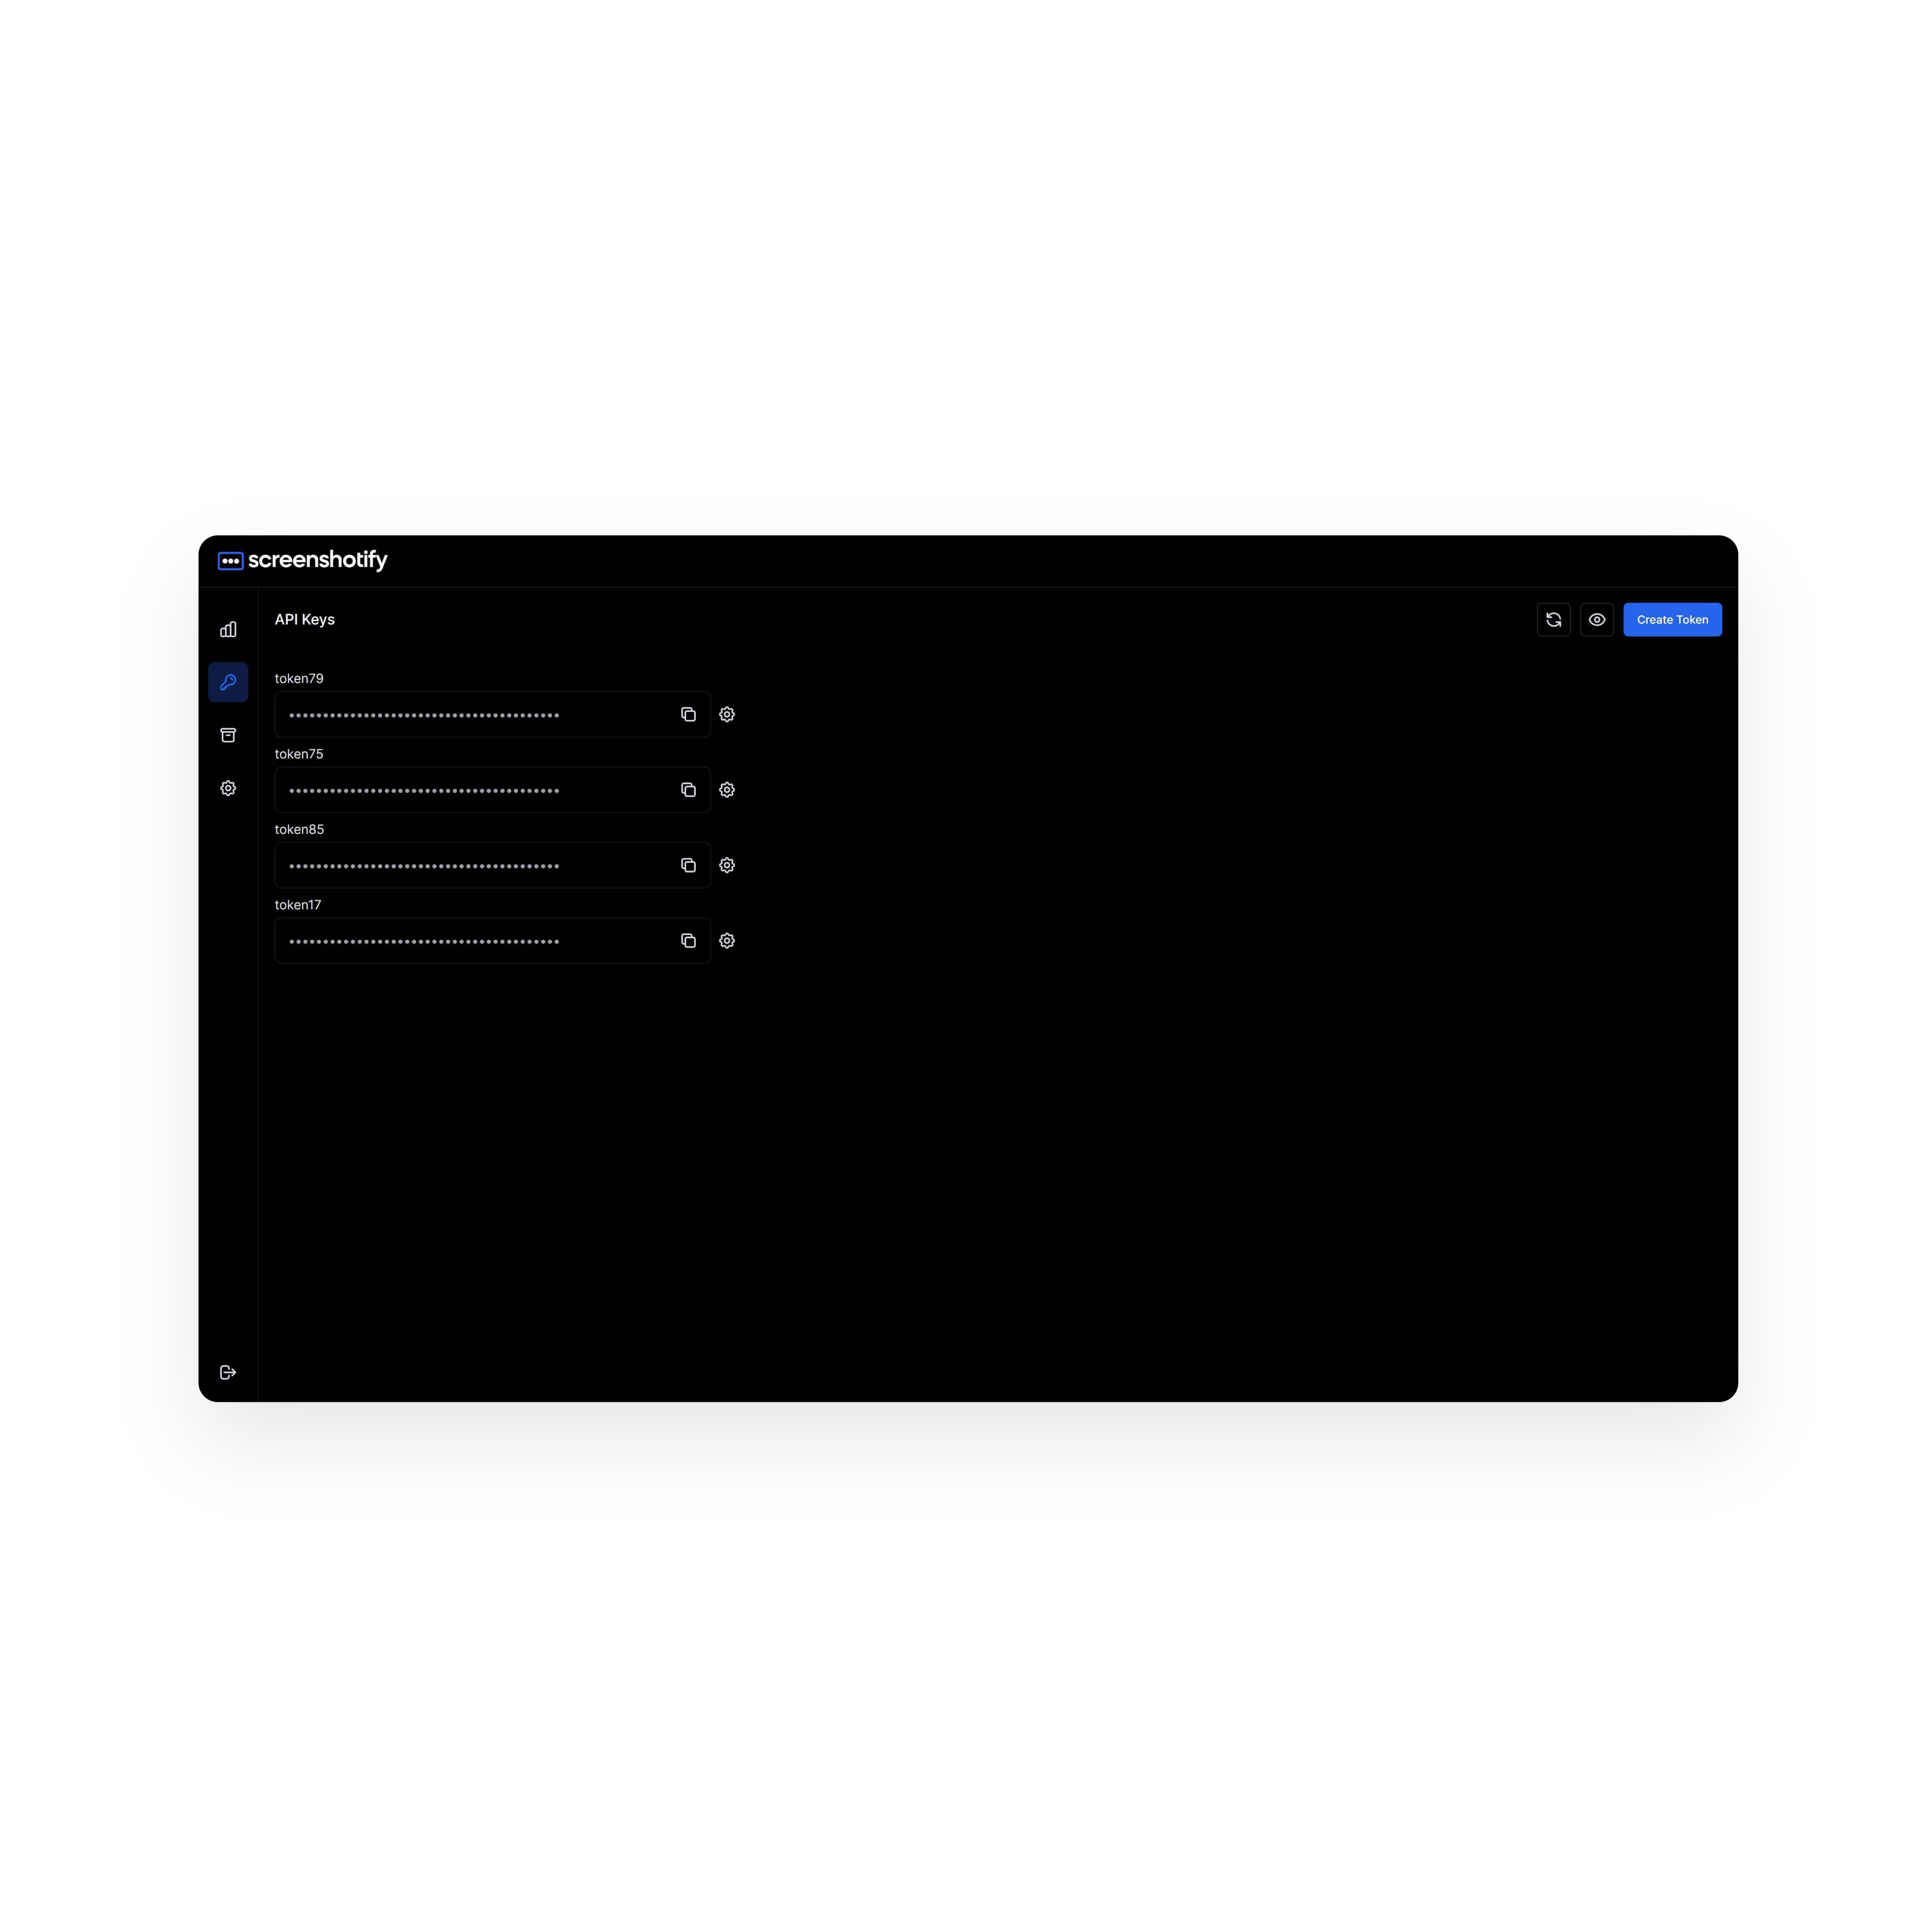Click the refresh/rotate icon top right
The width and height of the screenshot is (1932, 1932).
(x=1553, y=619)
